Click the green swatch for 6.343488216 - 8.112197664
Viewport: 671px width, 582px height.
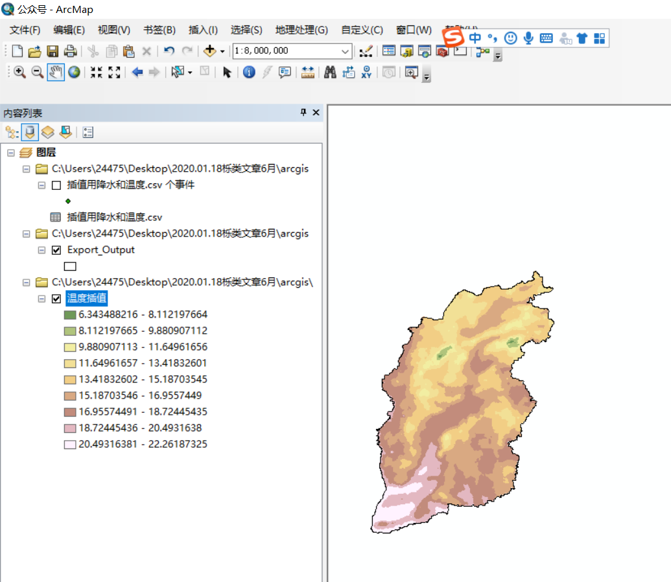tap(70, 315)
